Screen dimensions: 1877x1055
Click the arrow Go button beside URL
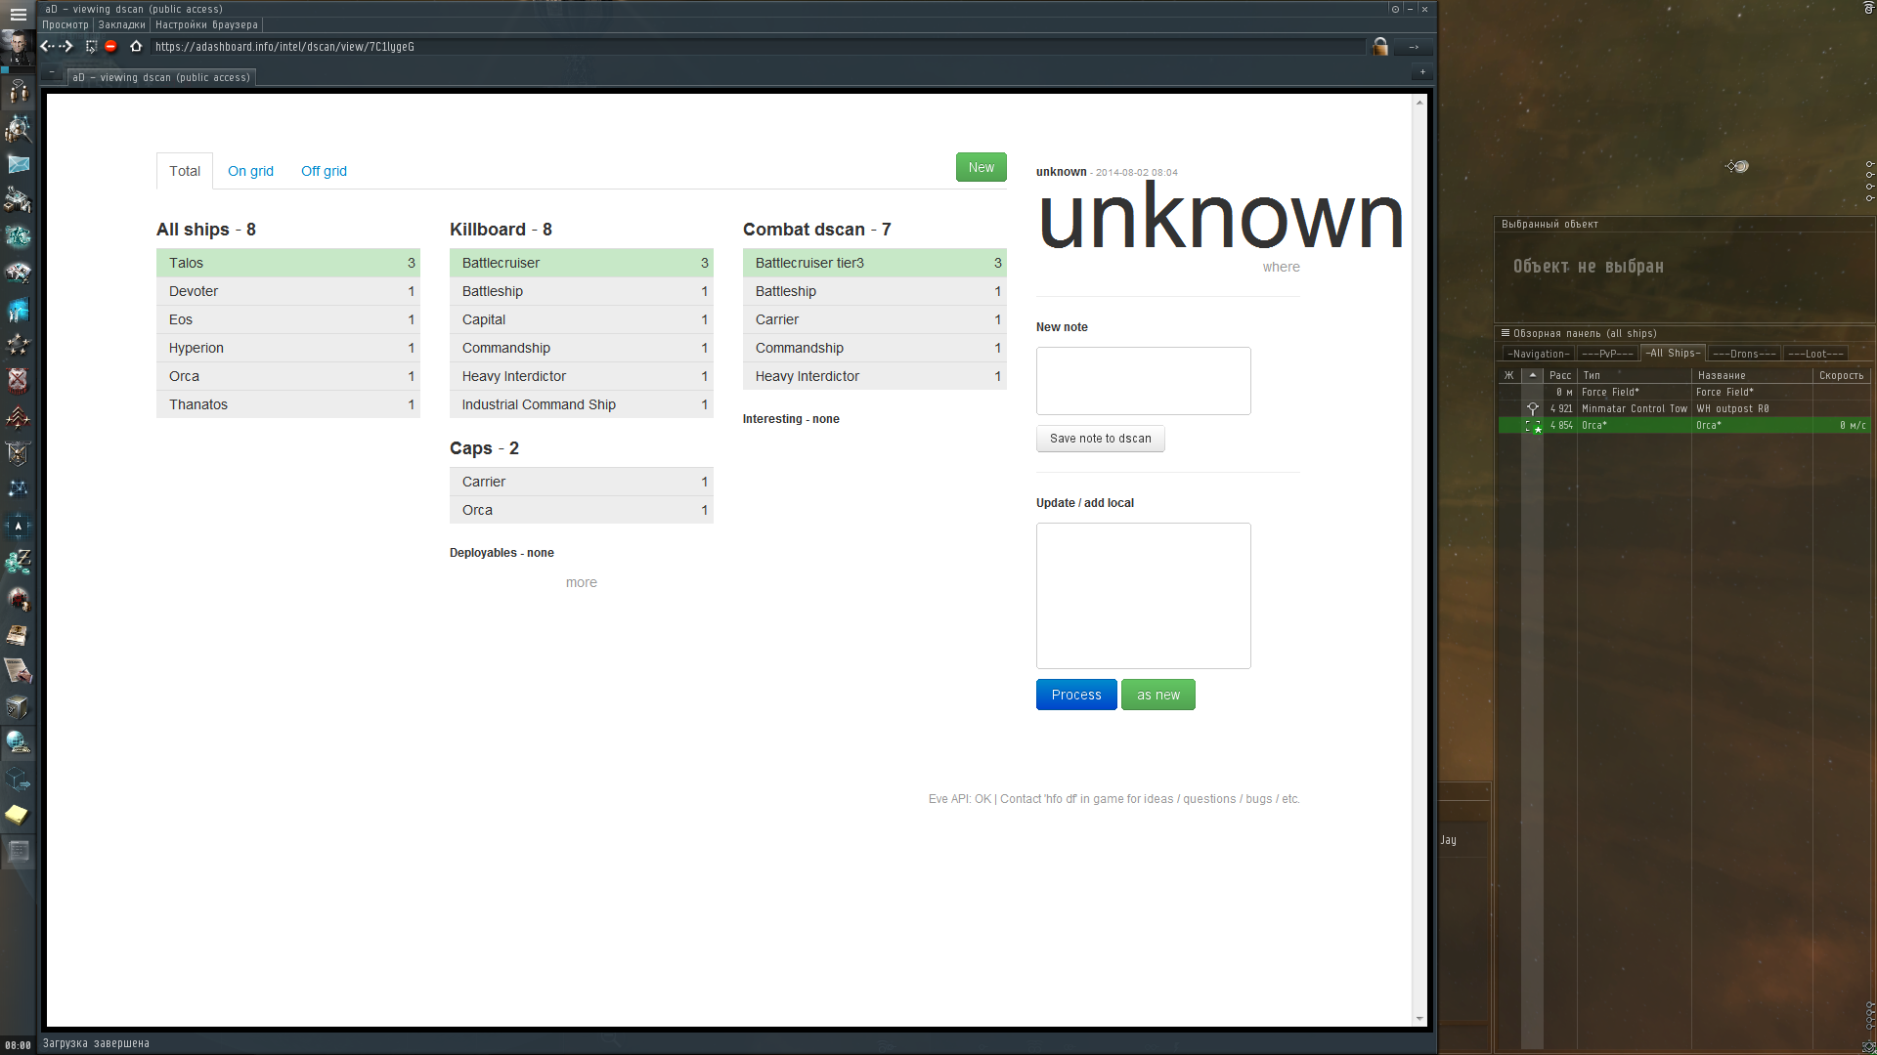pos(1414,46)
